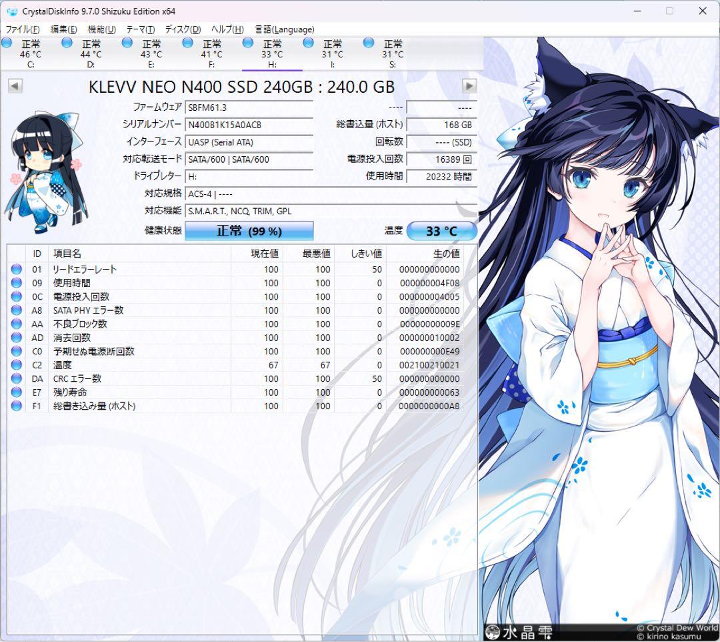Click raw value 000000010002
720x642 pixels.
[x=429, y=338]
